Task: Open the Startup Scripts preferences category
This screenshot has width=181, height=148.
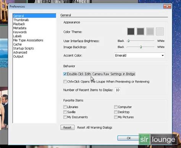Action: click(x=23, y=49)
